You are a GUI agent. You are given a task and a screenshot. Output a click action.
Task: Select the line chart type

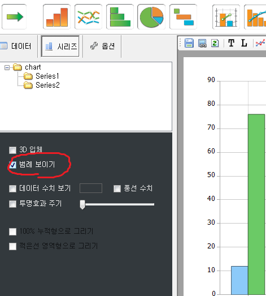(88, 17)
